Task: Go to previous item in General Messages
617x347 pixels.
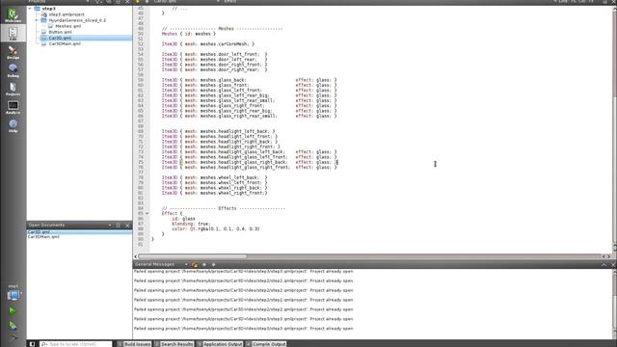Action: (x=204, y=264)
